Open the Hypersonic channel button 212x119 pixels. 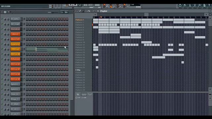16,44
